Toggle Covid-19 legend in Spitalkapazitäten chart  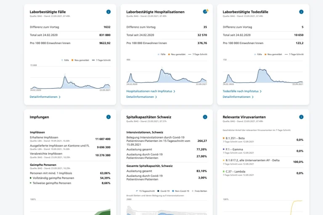click(x=163, y=191)
